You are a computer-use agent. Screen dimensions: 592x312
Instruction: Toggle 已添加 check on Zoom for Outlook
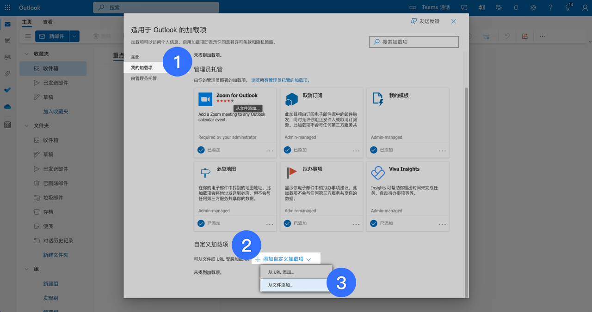pos(201,150)
